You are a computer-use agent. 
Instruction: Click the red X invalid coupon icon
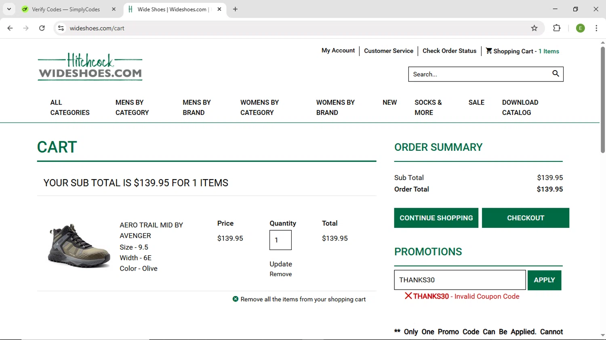coord(408,296)
